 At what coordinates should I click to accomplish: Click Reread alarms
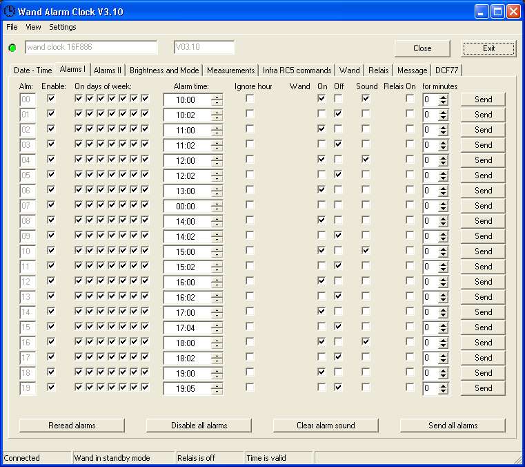(x=72, y=426)
